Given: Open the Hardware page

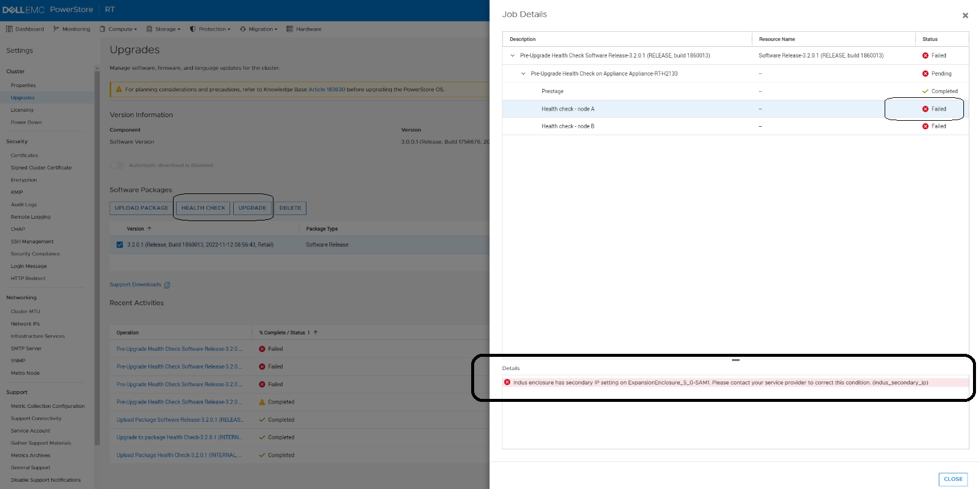Looking at the screenshot, I should 304,29.
